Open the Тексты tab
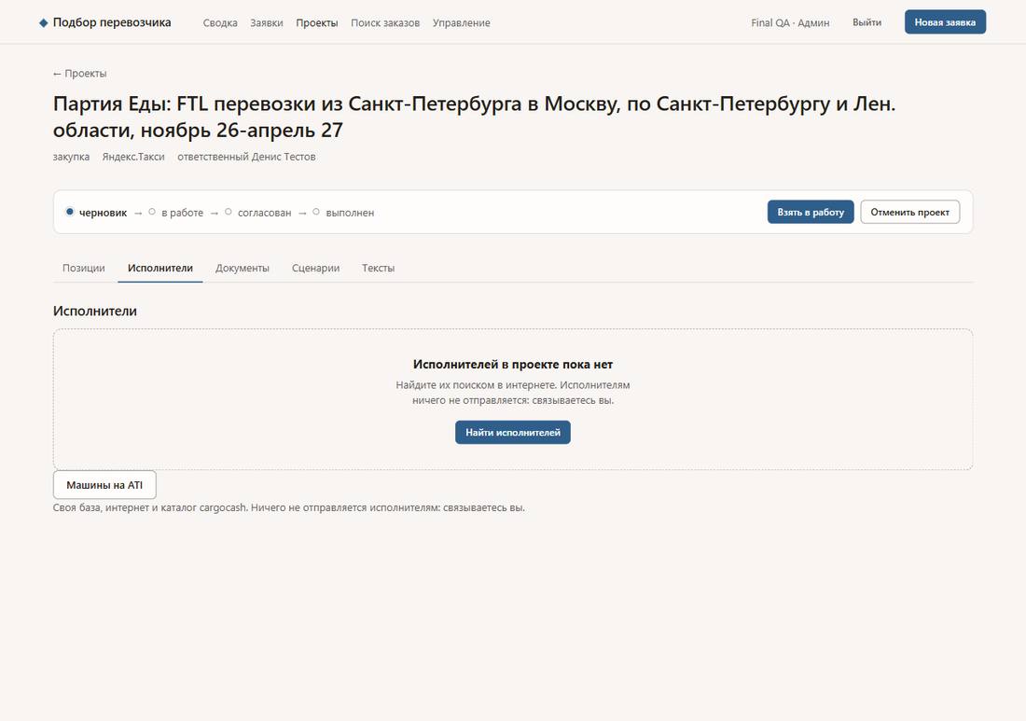The height and width of the screenshot is (721, 1026). (x=378, y=269)
